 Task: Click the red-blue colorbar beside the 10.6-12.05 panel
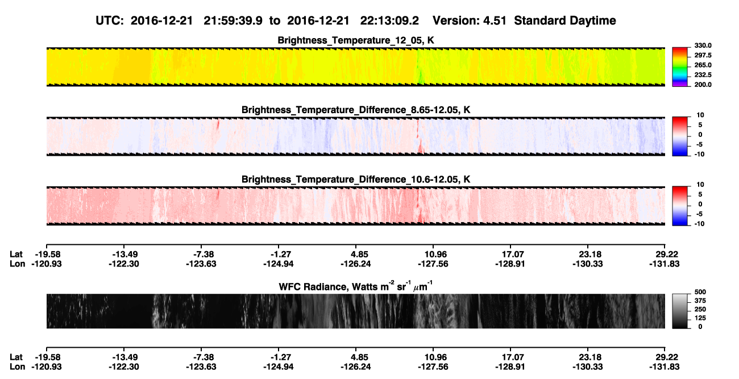680,205
